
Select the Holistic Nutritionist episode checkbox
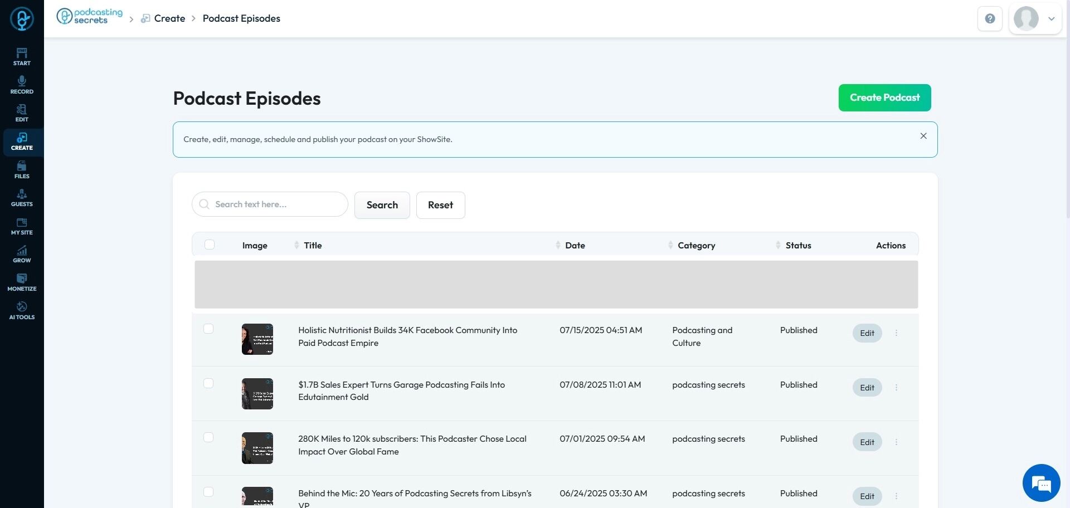coord(208,329)
